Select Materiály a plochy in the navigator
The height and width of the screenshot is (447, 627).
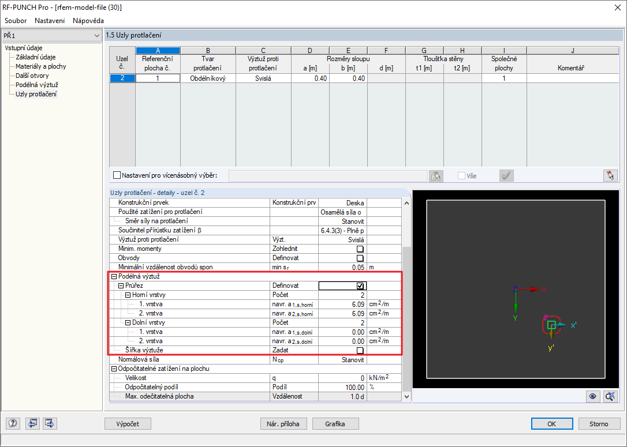click(x=41, y=66)
